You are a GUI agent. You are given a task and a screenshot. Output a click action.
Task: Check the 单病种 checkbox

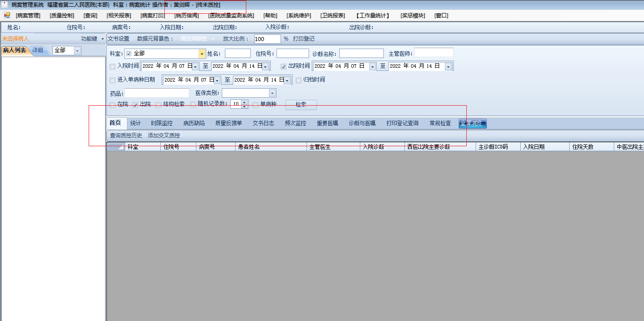[x=255, y=105]
